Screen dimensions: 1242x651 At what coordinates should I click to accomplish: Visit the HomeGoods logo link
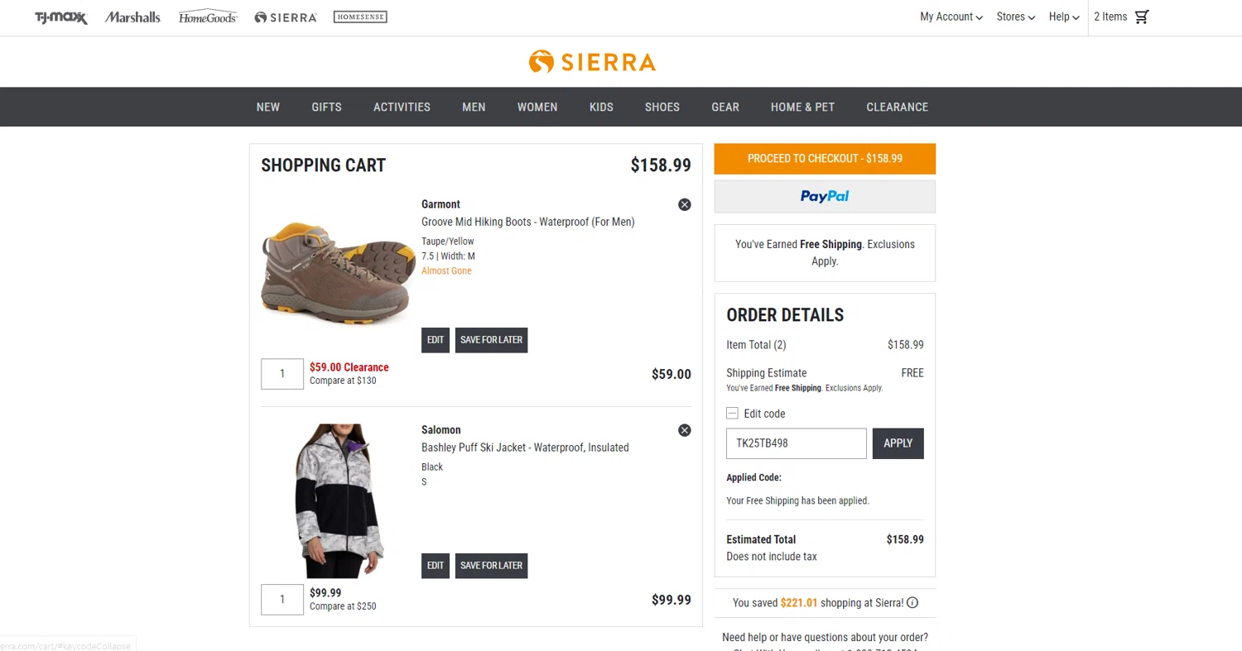[208, 17]
